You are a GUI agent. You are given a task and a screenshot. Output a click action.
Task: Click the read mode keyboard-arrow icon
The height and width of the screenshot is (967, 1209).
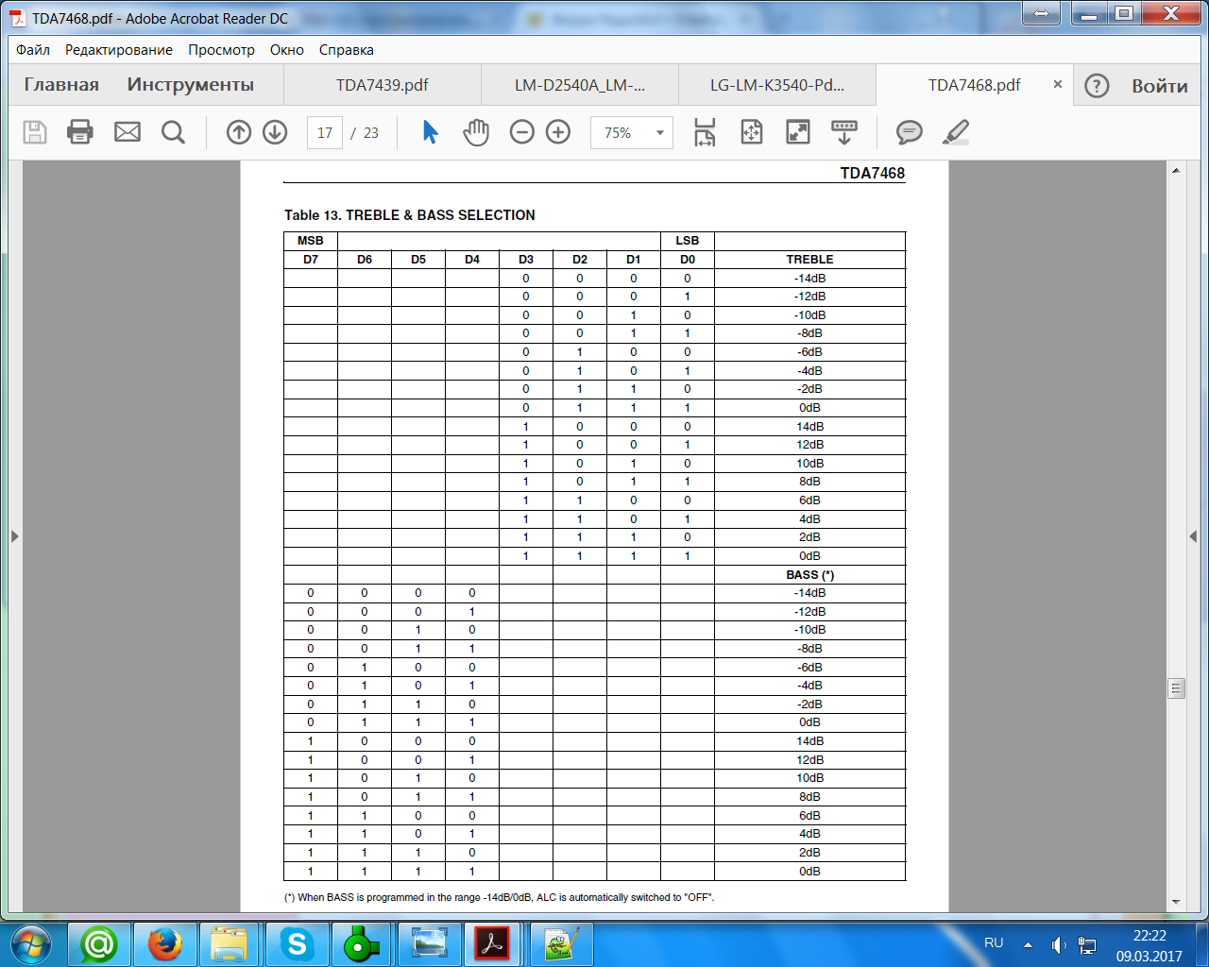[844, 132]
